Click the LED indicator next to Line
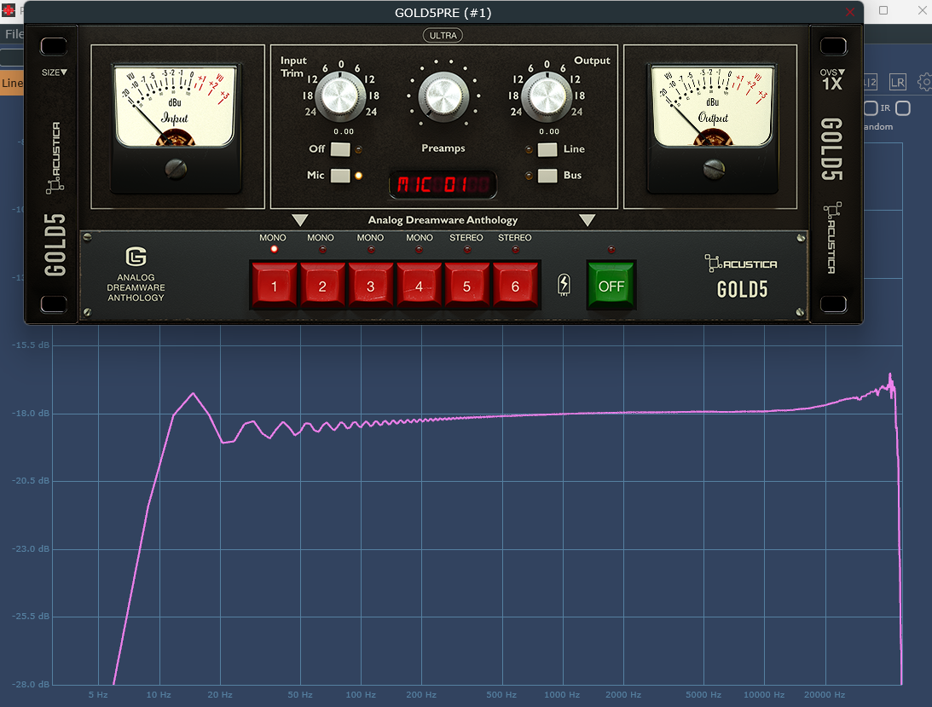Image resolution: width=932 pixels, height=707 pixels. click(529, 149)
